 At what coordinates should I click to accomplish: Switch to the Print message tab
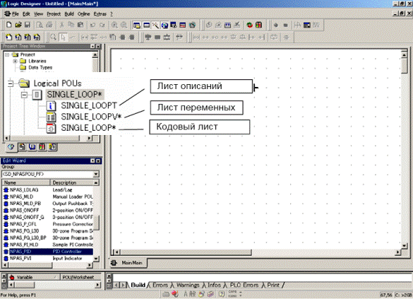tap(273, 285)
